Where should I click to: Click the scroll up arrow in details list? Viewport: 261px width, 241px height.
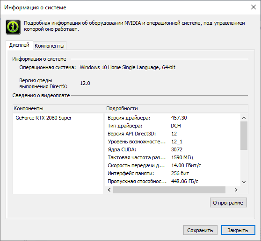[244, 118]
